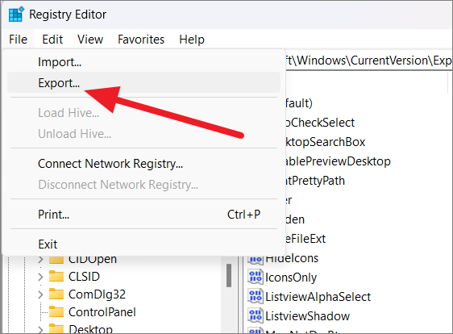
Task: Choose Import... from File menu
Action: [x=143, y=62]
